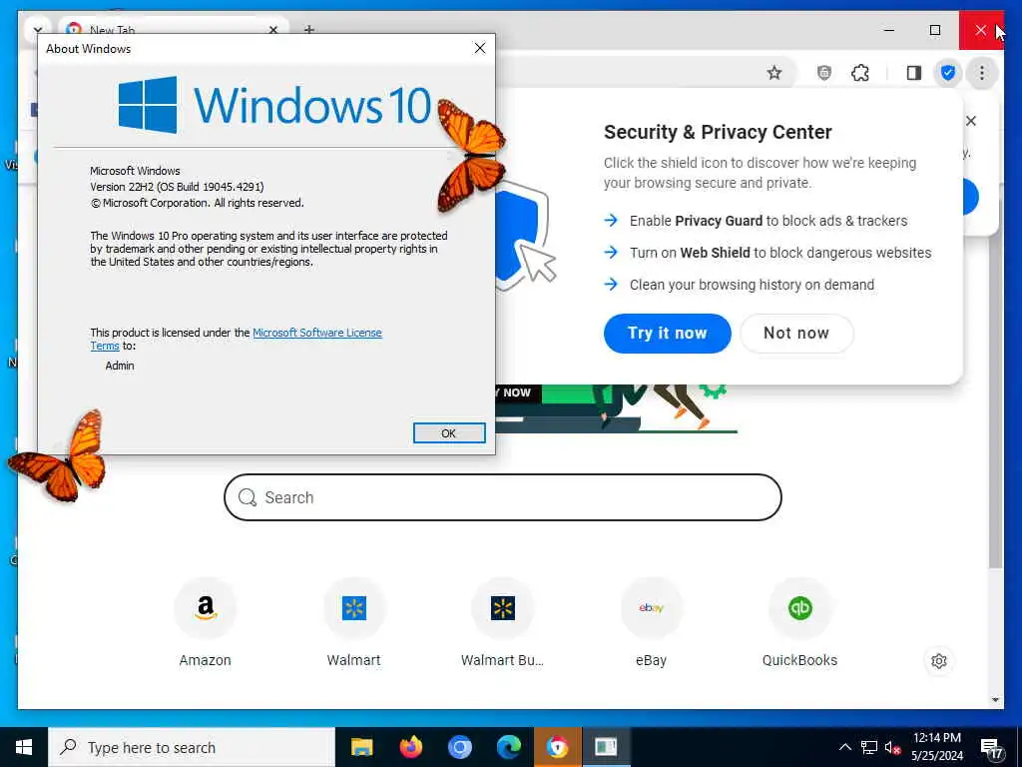Viewport: 1022px width, 767px height.
Task: Click "Clean your browsing history on demand" text
Action: pyautogui.click(x=752, y=285)
